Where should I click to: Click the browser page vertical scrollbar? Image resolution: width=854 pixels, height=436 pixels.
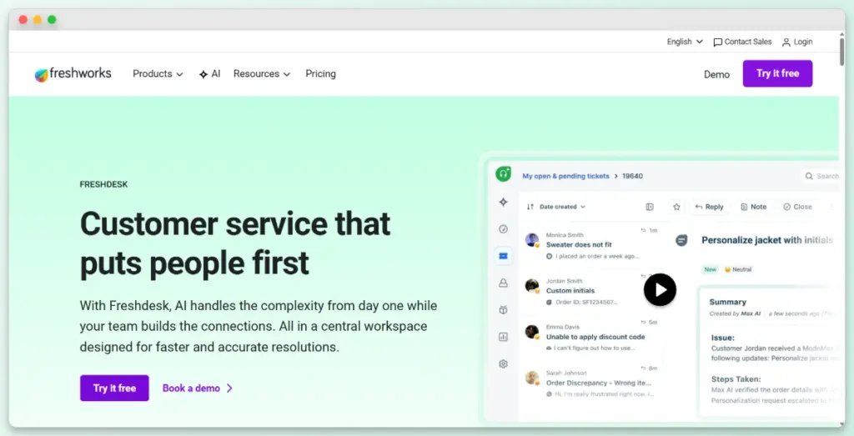[x=841, y=50]
